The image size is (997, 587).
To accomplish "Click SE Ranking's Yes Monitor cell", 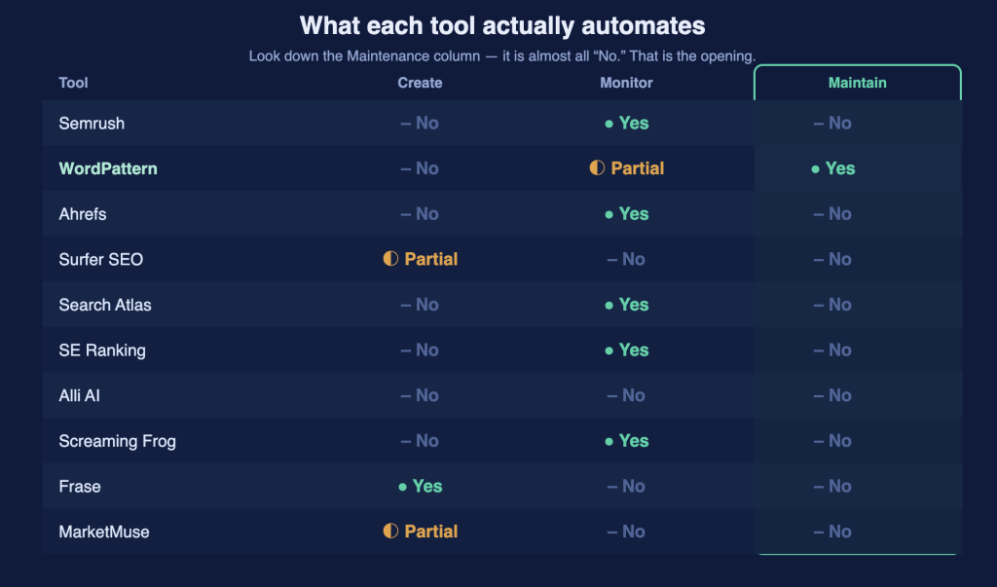I will click(626, 350).
